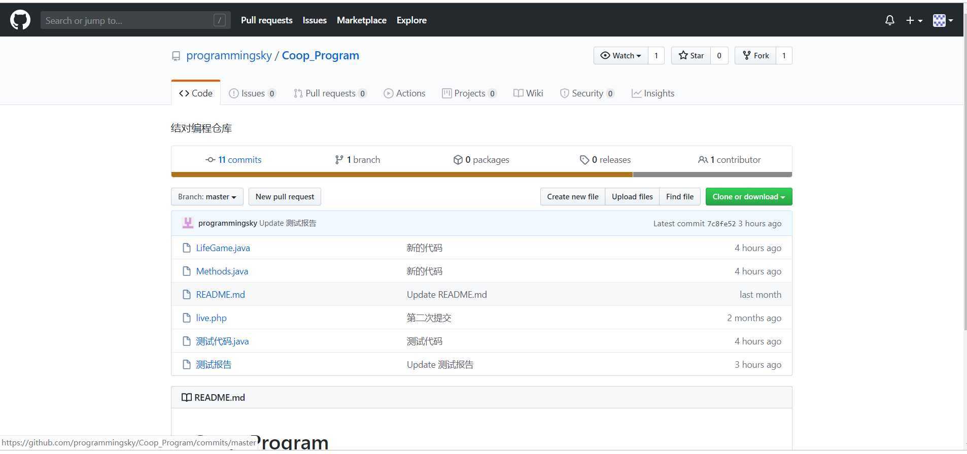Click the file icon beside README.md row
This screenshot has height=454, width=967.
[x=187, y=295]
